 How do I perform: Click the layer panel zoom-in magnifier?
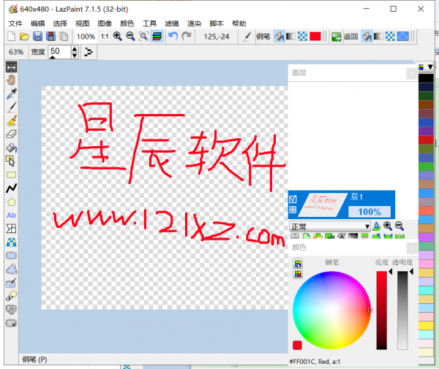(388, 226)
